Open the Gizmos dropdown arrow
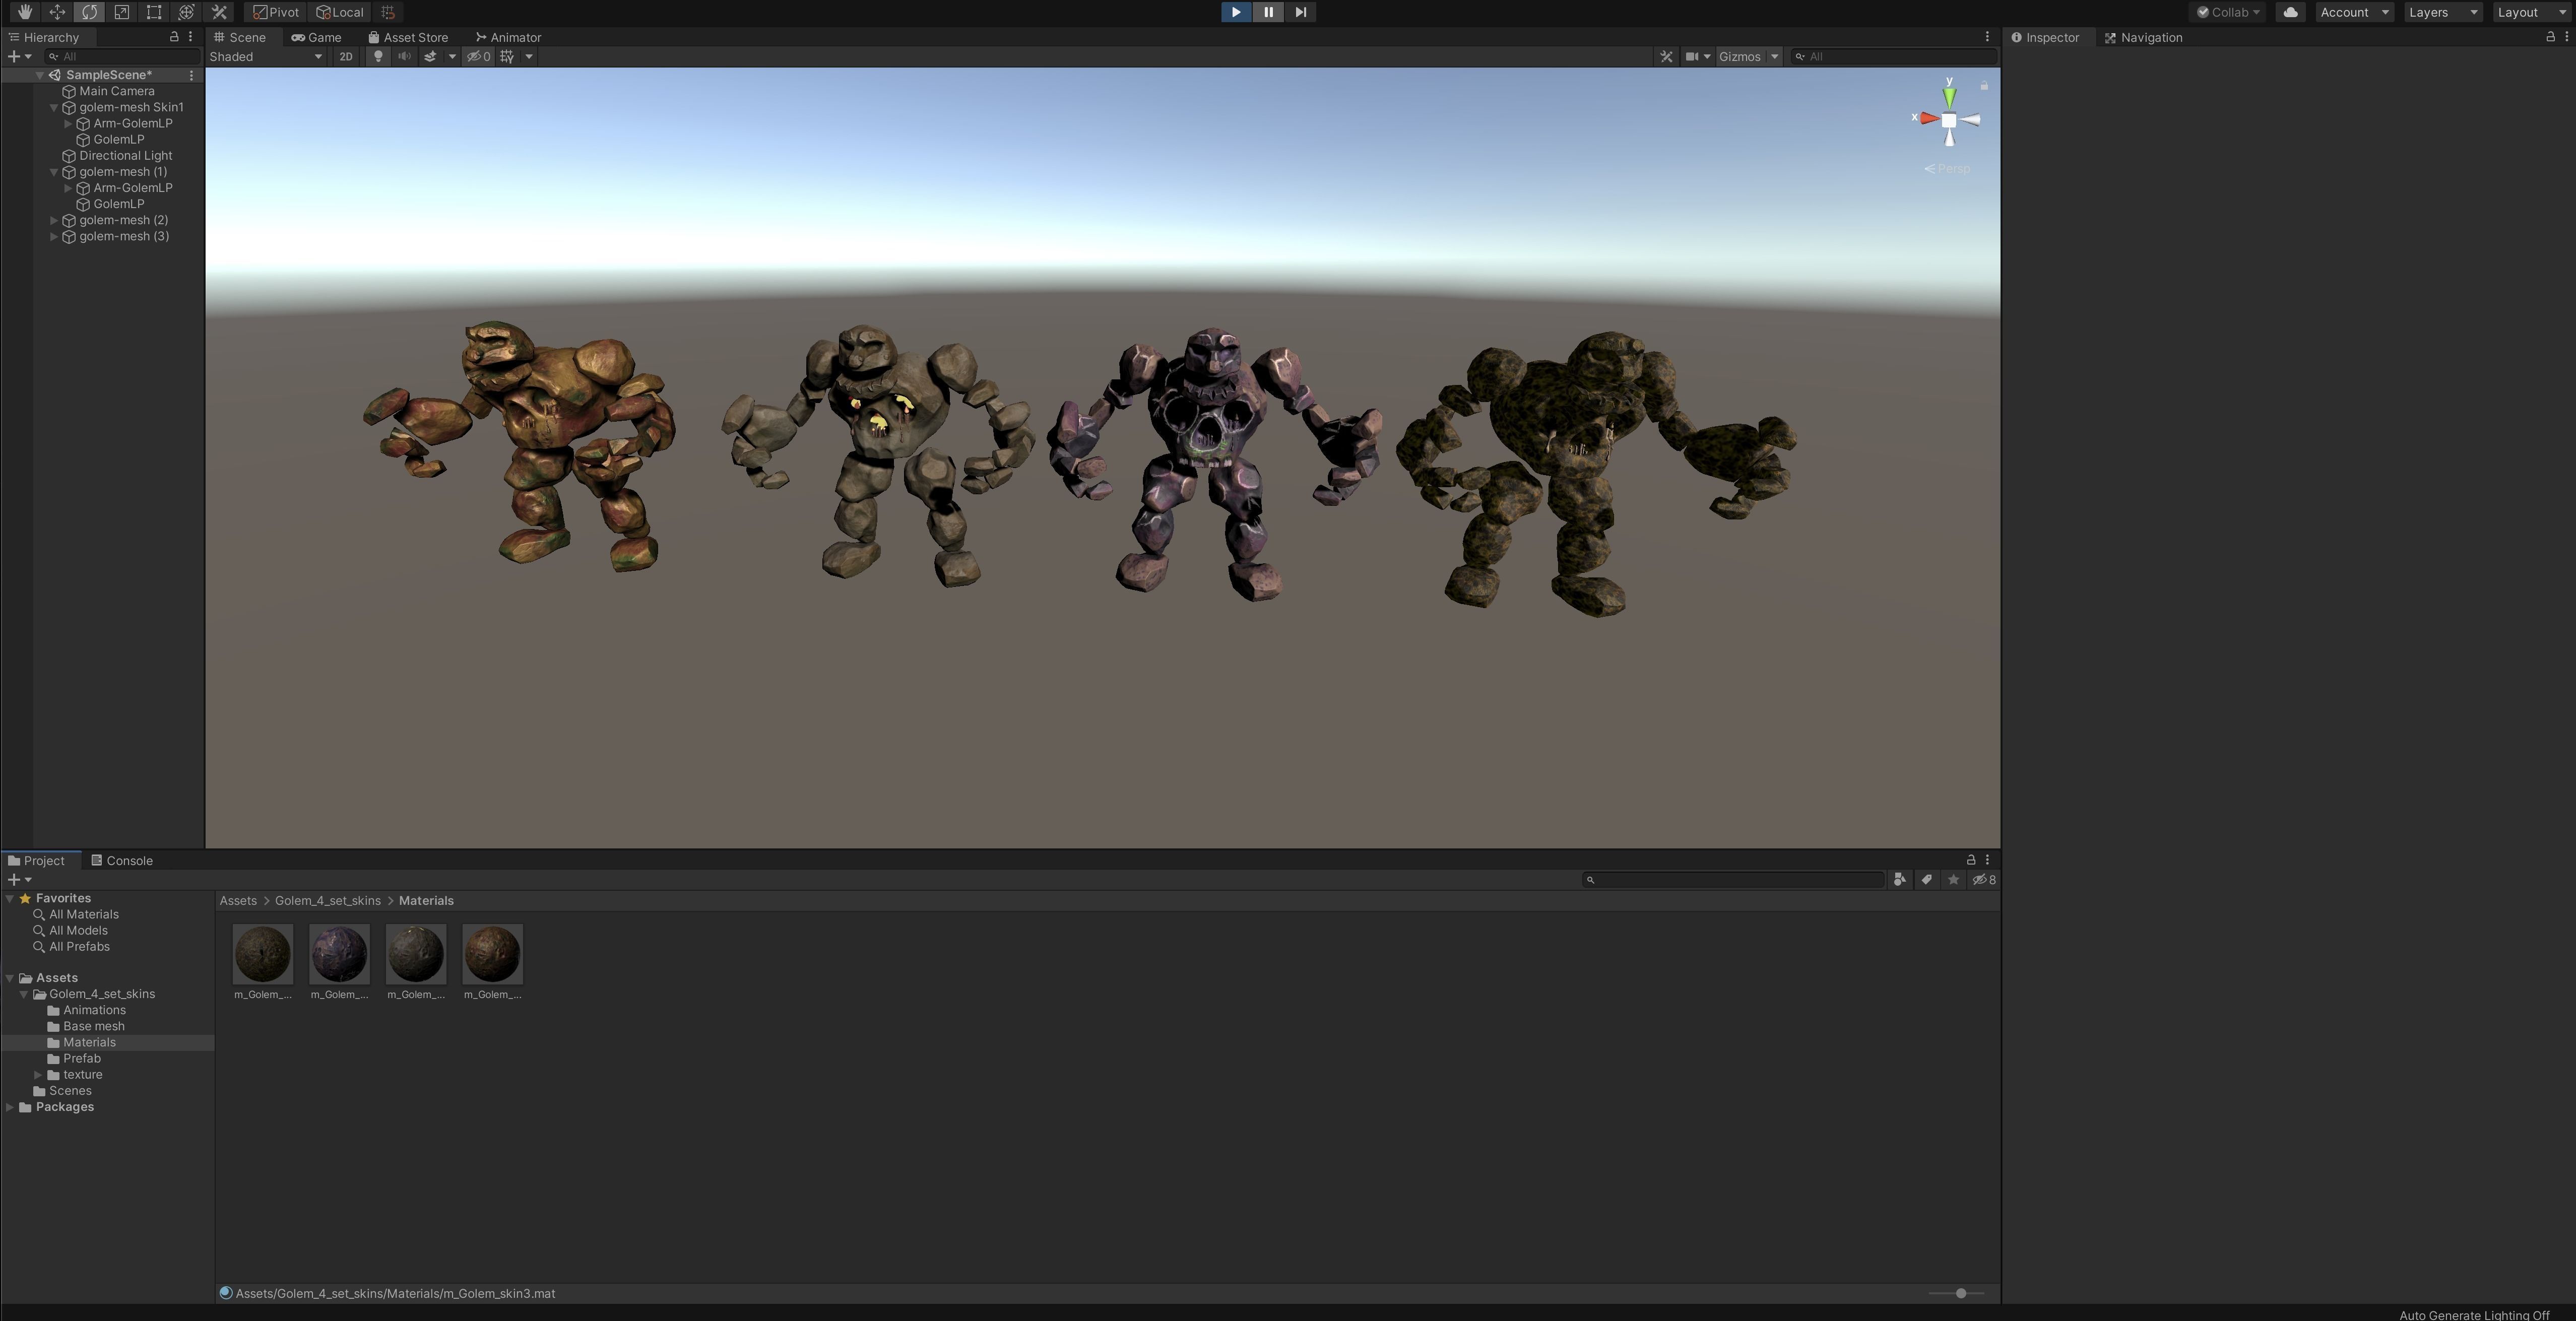The height and width of the screenshot is (1321, 2576). [1775, 57]
